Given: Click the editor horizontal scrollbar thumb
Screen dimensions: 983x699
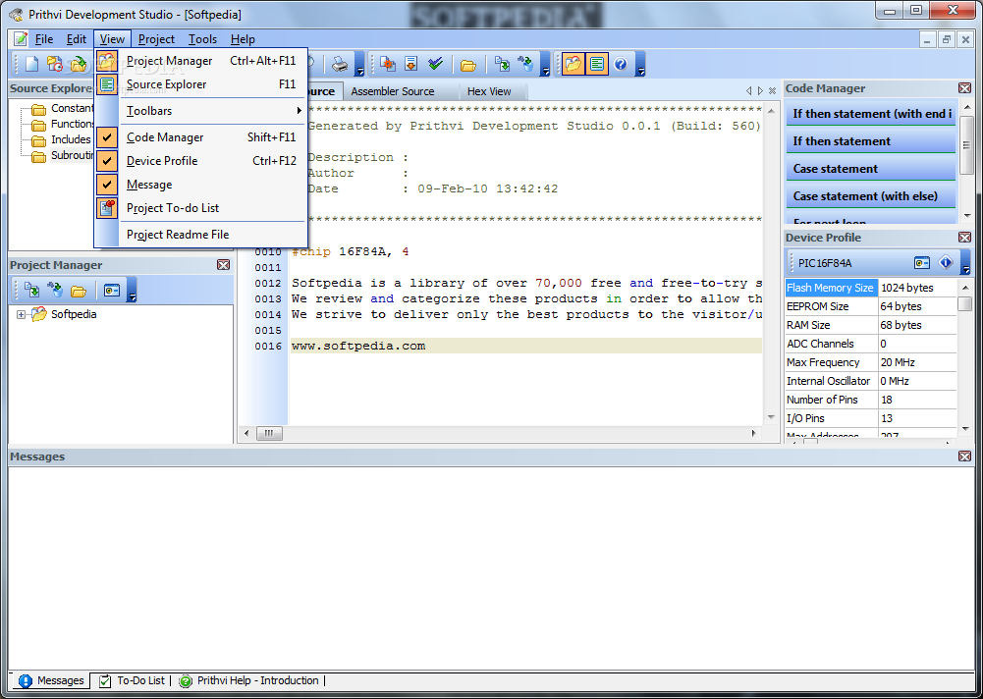Looking at the screenshot, I should coord(269,433).
